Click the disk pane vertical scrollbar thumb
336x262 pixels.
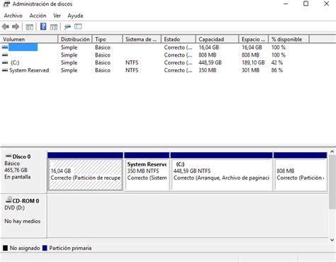pos(332,182)
